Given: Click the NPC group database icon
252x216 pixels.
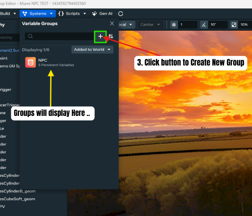Looking at the screenshot, I should point(31,62).
